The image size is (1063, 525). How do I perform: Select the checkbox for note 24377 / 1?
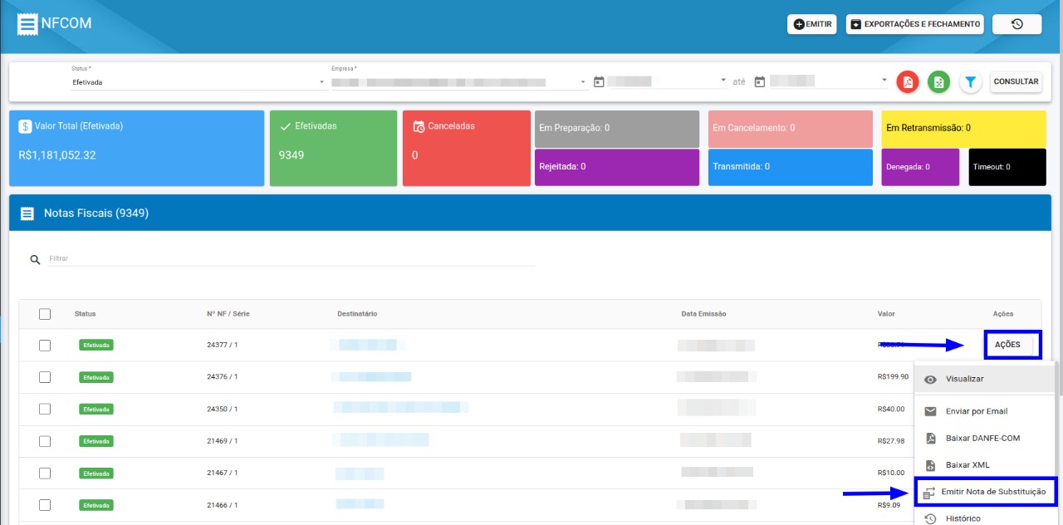45,346
